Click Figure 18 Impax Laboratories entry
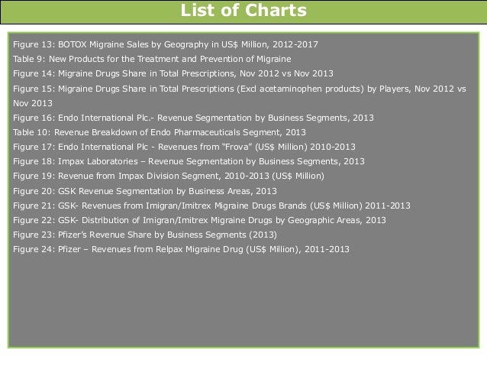Screen dimensions: 487x366 [189, 161]
